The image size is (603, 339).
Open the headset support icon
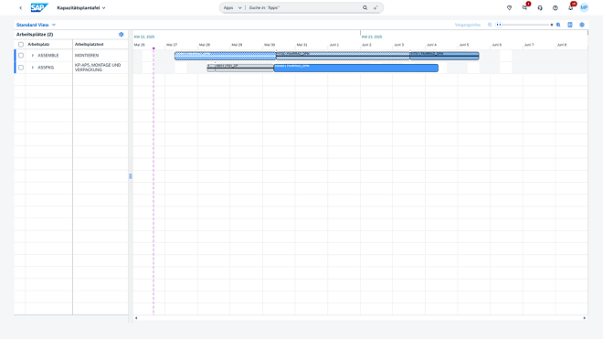coord(540,7)
